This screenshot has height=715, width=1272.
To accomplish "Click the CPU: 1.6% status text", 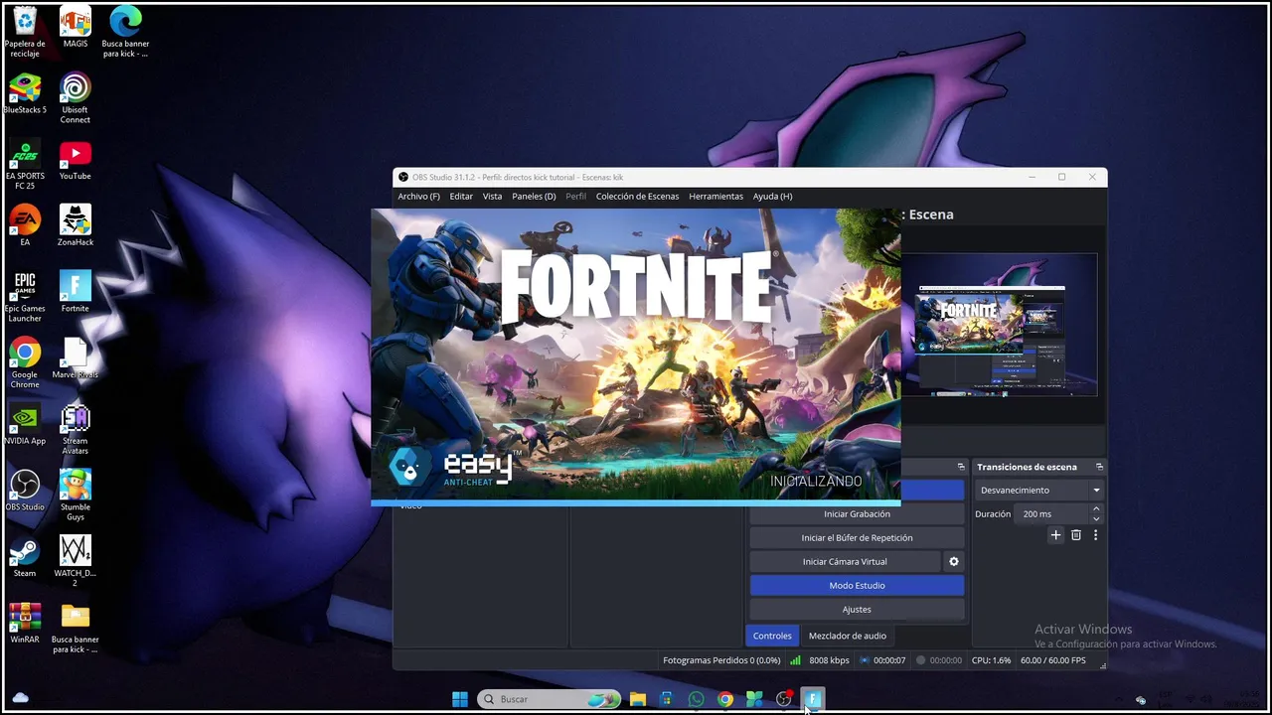I will pyautogui.click(x=991, y=660).
